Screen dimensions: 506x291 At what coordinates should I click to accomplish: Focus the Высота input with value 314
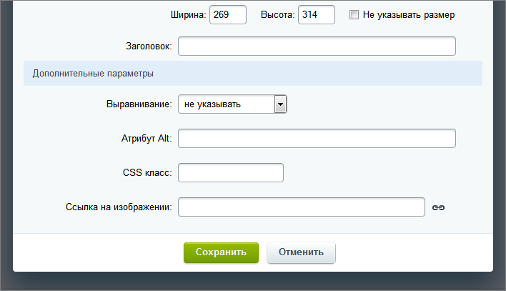click(x=316, y=14)
